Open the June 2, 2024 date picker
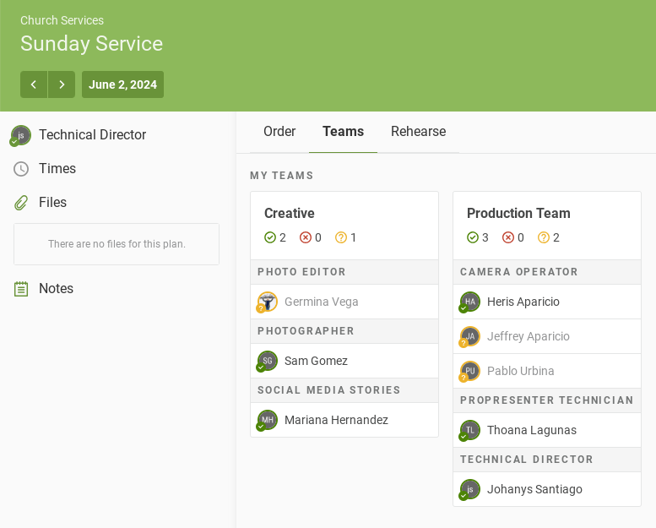The width and height of the screenshot is (656, 528). click(122, 84)
